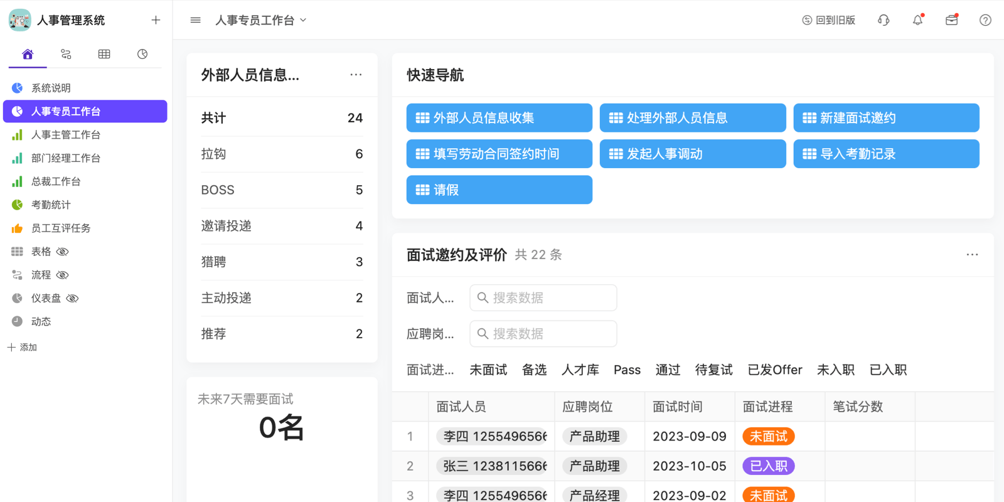Click the 新建面试邀约 button
1004x502 pixels.
point(886,118)
